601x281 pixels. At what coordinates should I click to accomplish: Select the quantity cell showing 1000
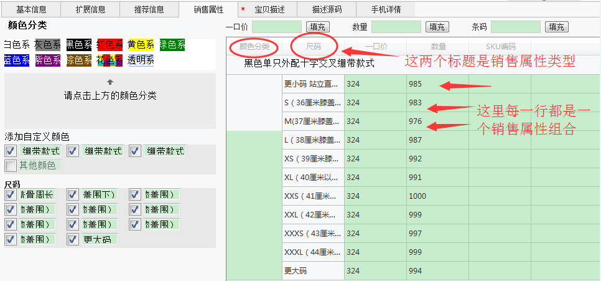(x=437, y=196)
